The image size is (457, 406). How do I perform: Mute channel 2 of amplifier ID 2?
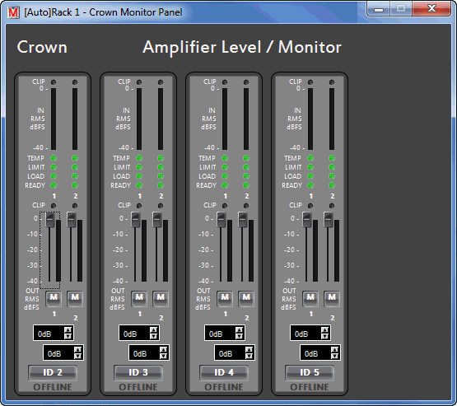tap(75, 298)
